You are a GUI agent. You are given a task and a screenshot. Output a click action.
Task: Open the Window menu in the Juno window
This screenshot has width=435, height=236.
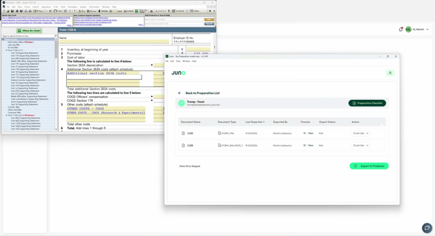coord(186,61)
